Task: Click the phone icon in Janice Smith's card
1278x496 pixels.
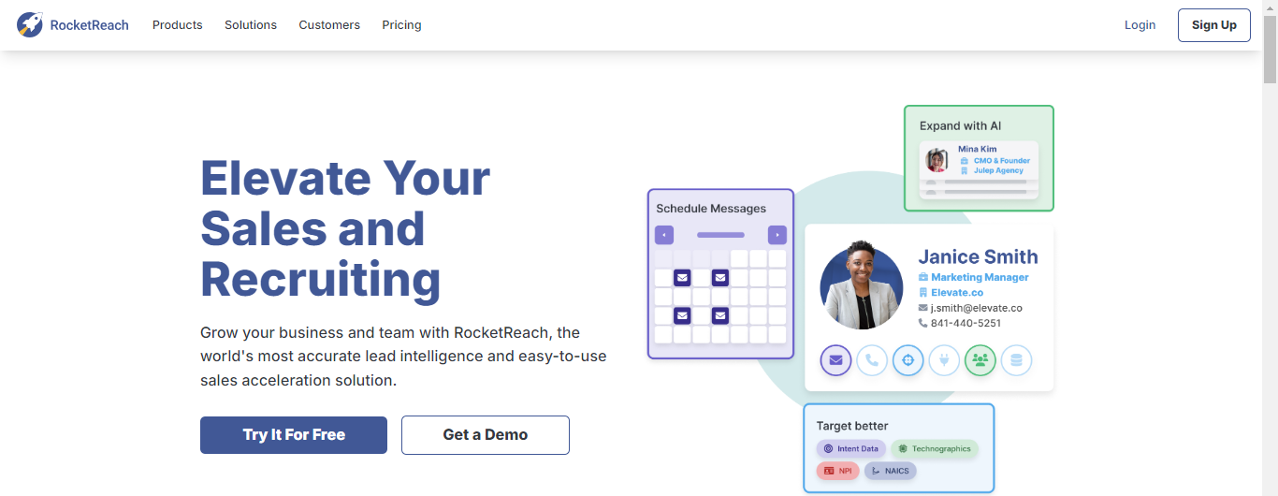Action: 872,360
